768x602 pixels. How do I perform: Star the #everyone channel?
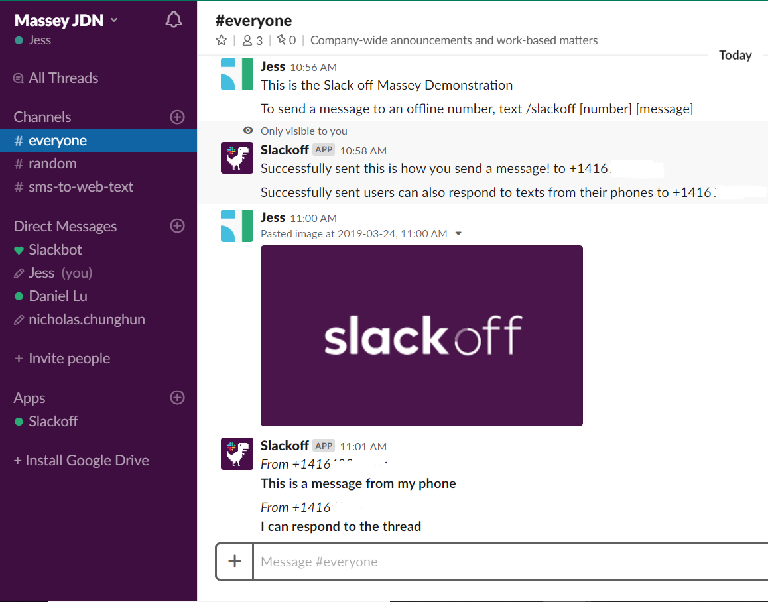[222, 40]
